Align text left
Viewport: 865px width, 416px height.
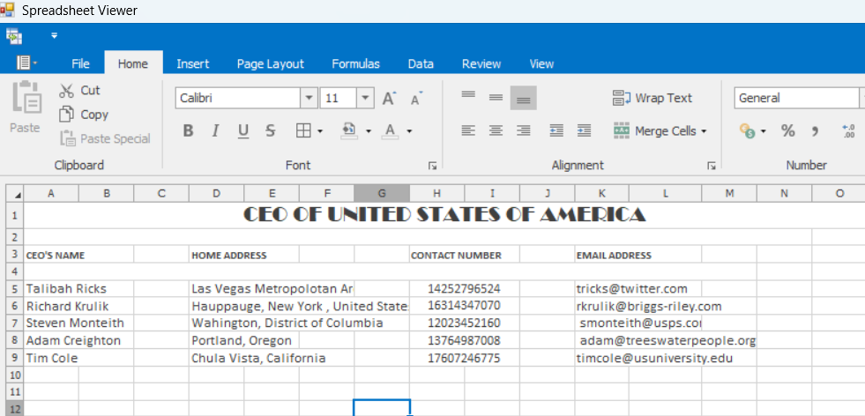468,130
